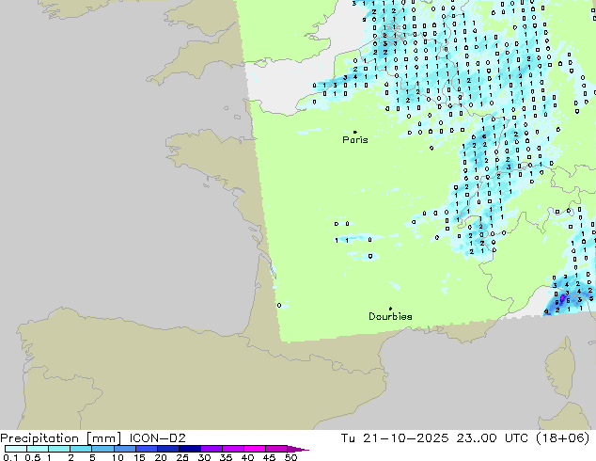Click the ICON-D2 model name
Screen dimensions: 596x461
pyautogui.click(x=157, y=438)
